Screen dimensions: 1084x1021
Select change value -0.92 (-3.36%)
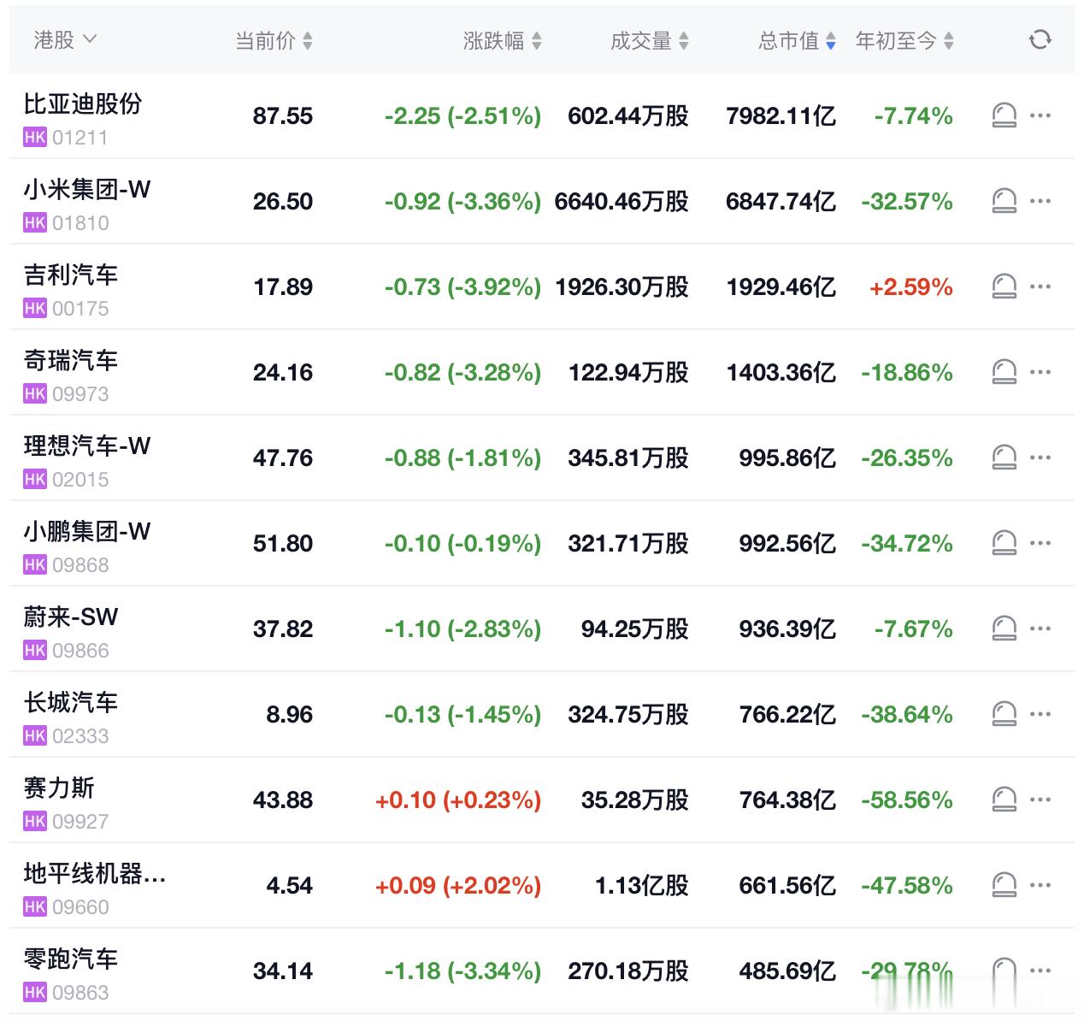coord(462,201)
